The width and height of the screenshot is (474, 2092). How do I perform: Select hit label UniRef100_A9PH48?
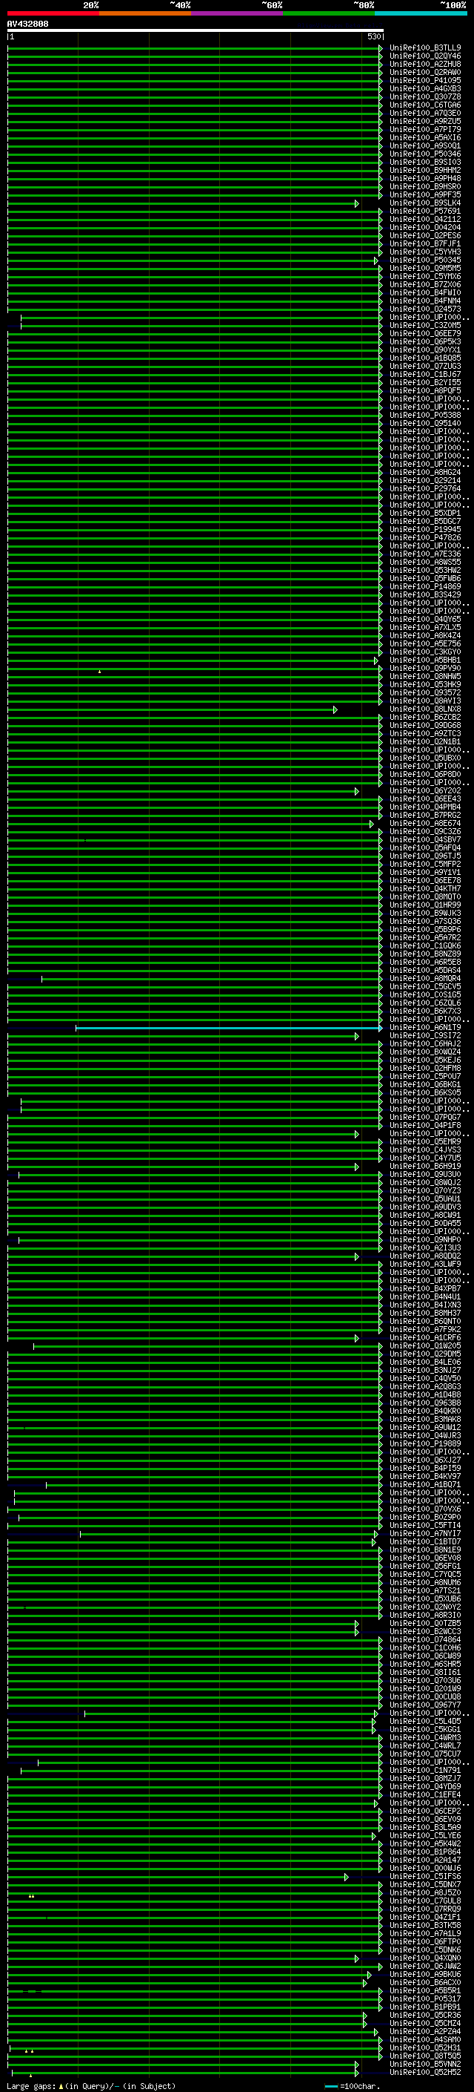[x=425, y=179]
